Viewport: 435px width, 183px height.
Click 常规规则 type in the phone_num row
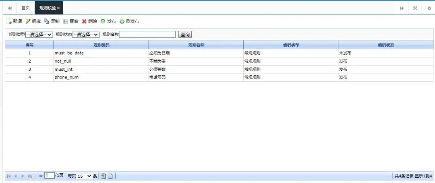click(291, 77)
